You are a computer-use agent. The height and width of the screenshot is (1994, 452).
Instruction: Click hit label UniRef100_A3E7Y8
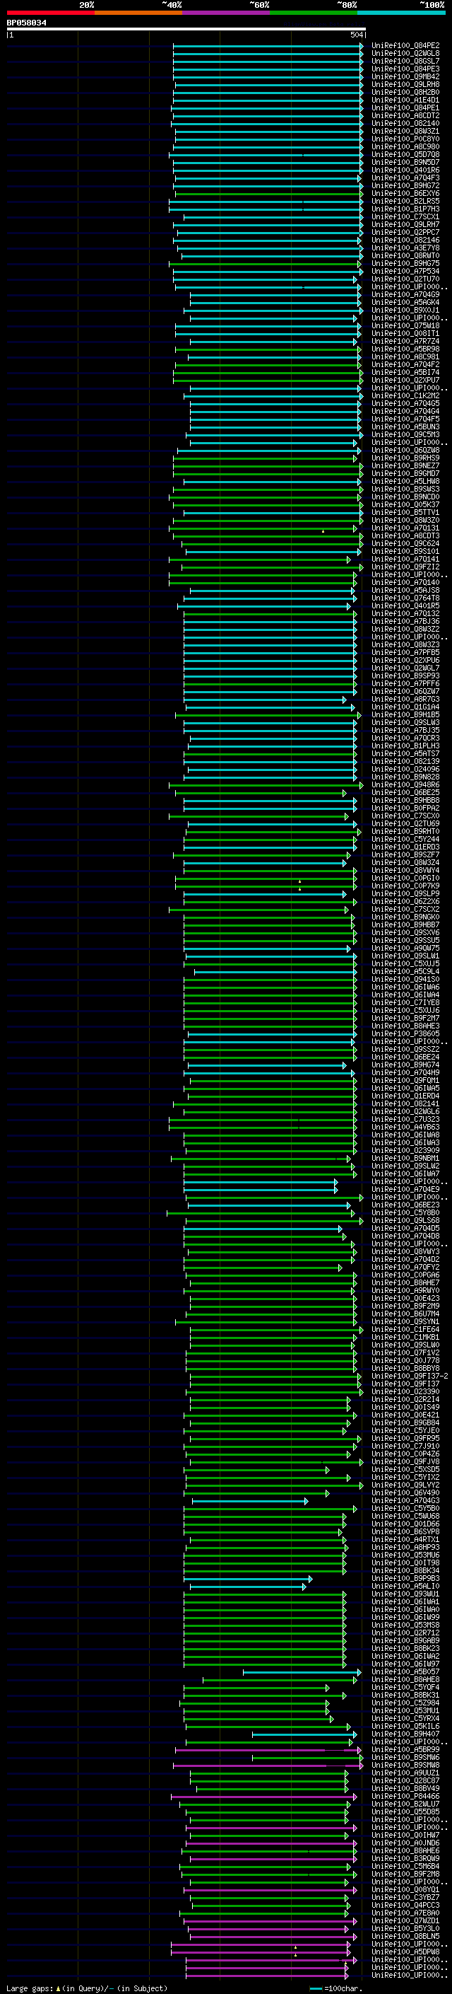(405, 248)
